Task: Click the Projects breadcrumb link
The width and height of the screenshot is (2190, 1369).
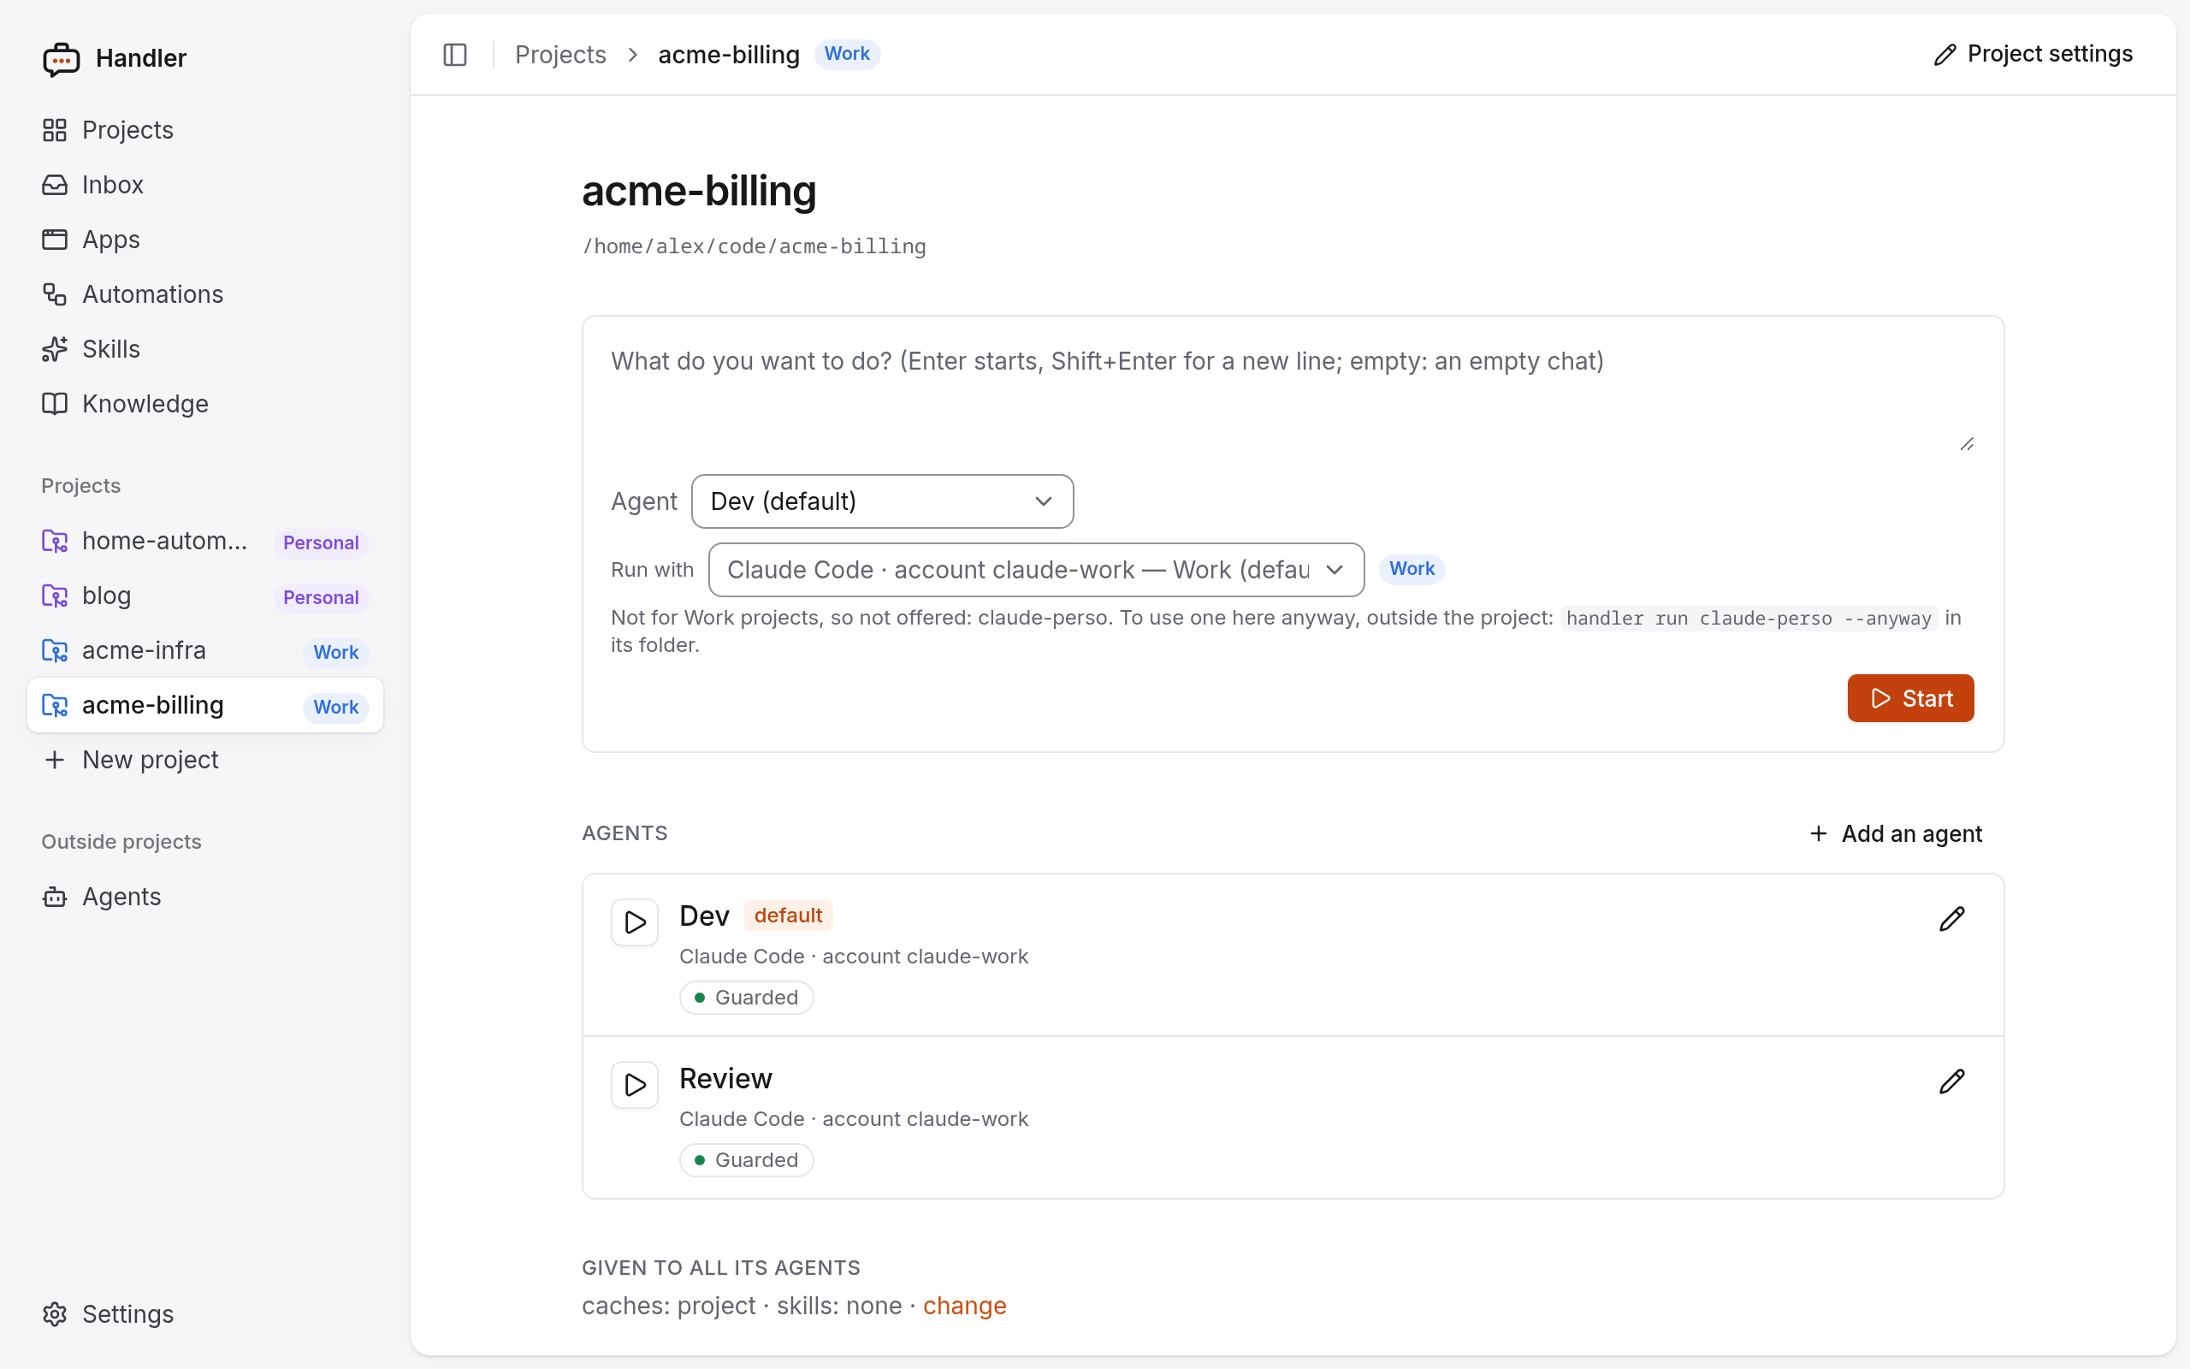Action: pyautogui.click(x=560, y=54)
